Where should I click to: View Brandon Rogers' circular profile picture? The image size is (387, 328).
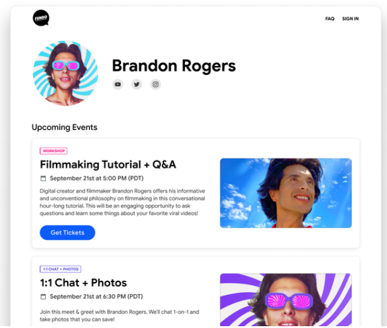click(66, 74)
